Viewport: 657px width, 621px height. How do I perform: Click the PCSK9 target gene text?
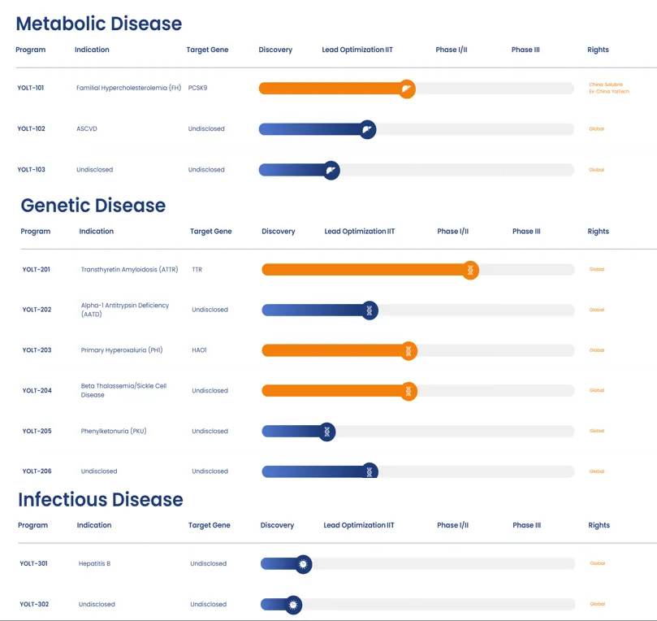197,88
